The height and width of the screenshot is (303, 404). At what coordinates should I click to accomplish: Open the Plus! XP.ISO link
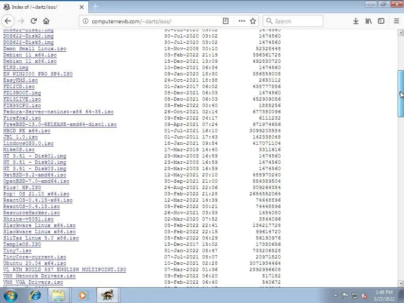[22, 187]
